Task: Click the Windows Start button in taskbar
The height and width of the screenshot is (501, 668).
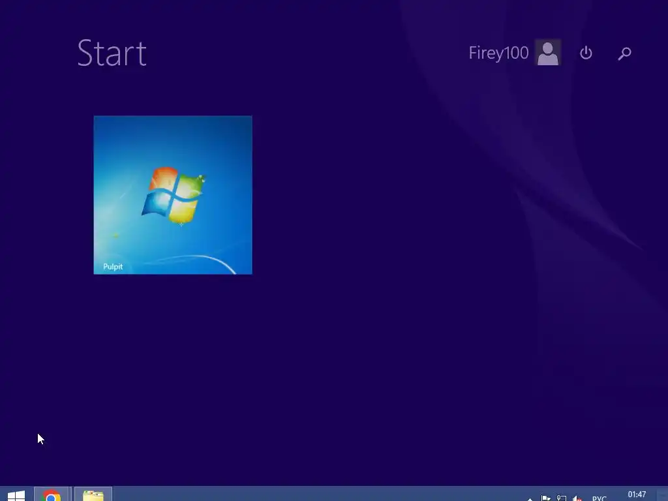Action: coord(16,495)
